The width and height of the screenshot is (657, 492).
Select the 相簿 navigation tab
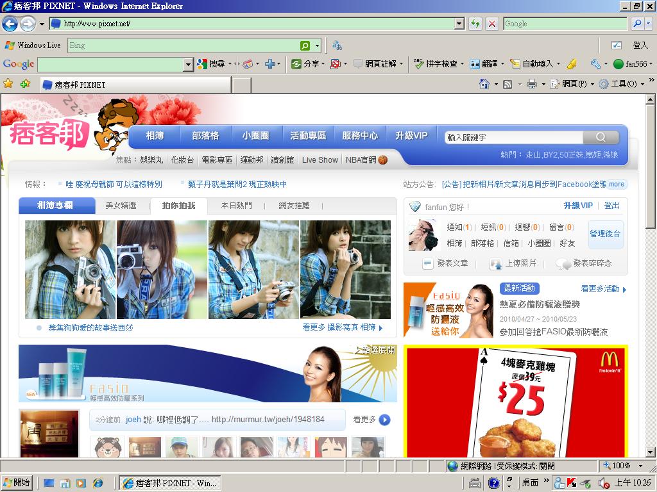tap(155, 136)
